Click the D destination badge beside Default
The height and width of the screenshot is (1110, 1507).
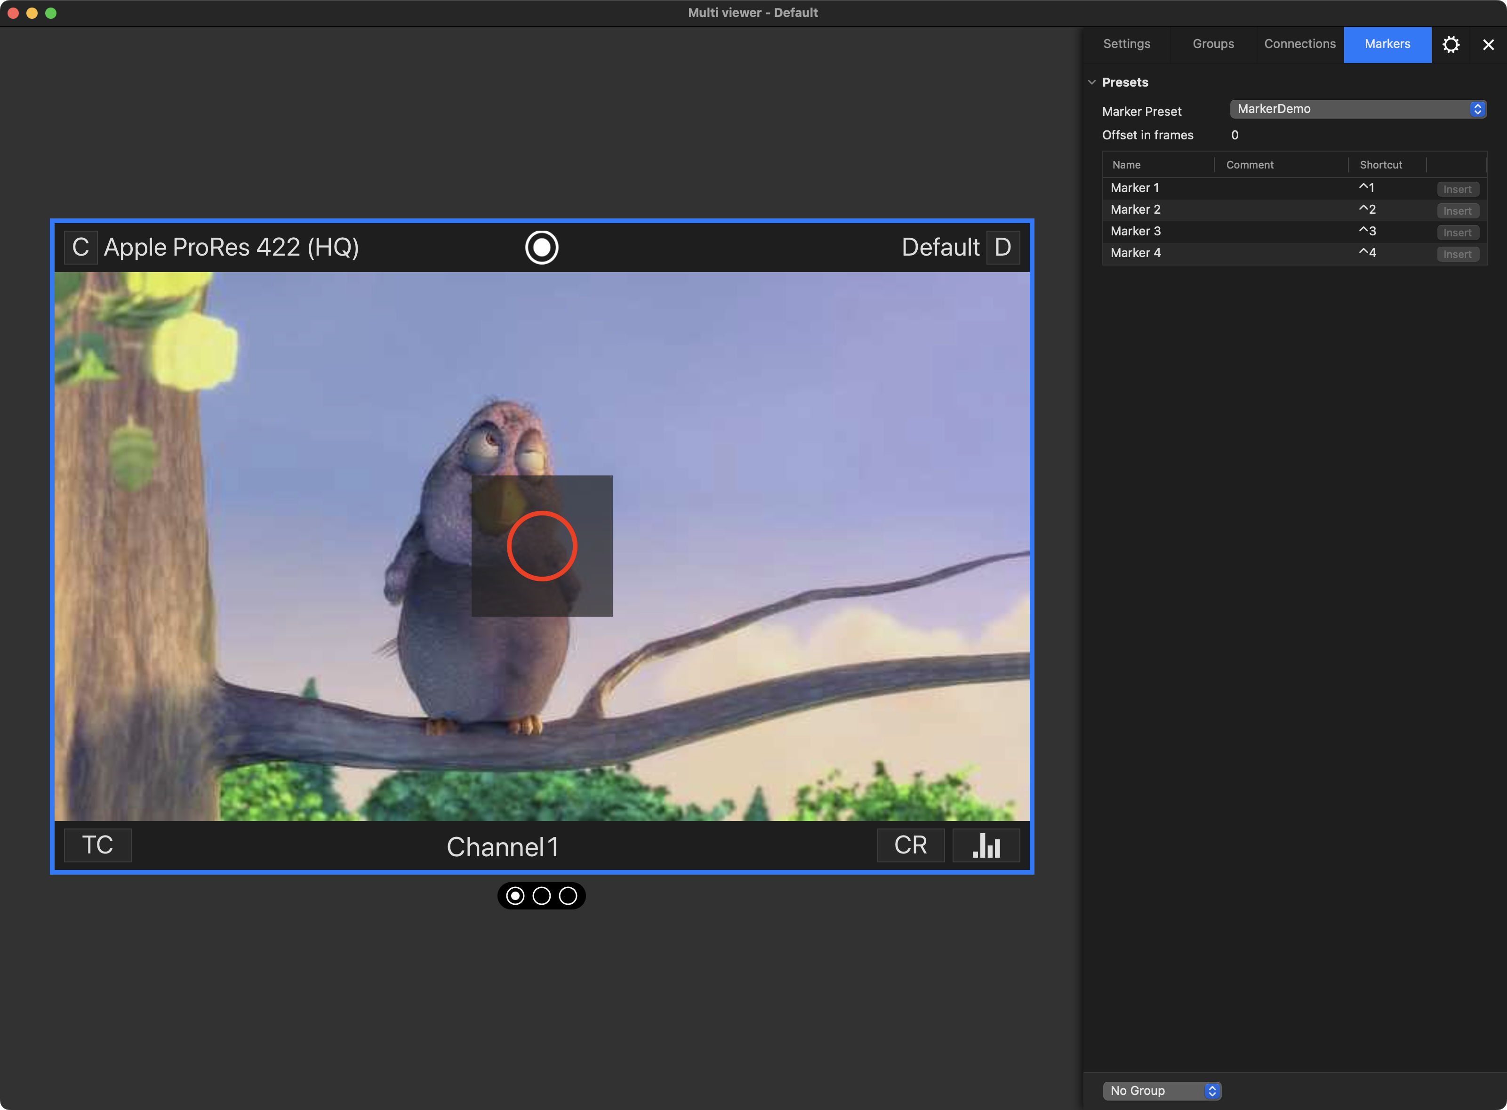pyautogui.click(x=1002, y=247)
